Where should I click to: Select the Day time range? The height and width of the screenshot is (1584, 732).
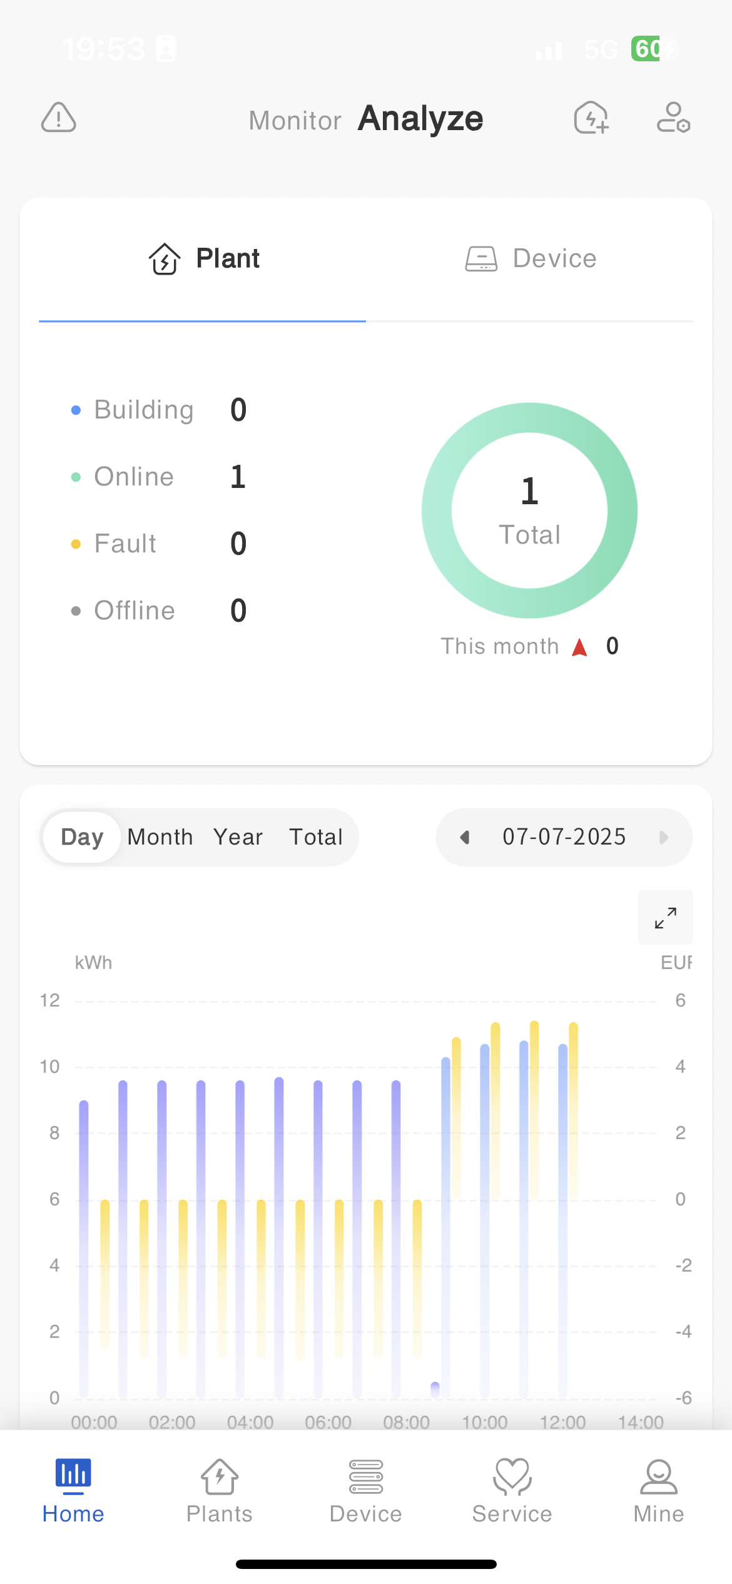tap(82, 837)
